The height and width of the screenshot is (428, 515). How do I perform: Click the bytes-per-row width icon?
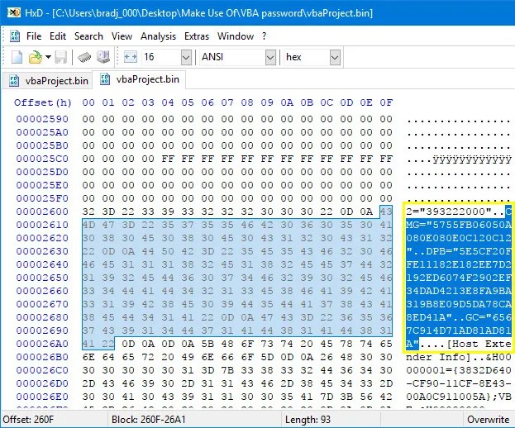(x=131, y=57)
